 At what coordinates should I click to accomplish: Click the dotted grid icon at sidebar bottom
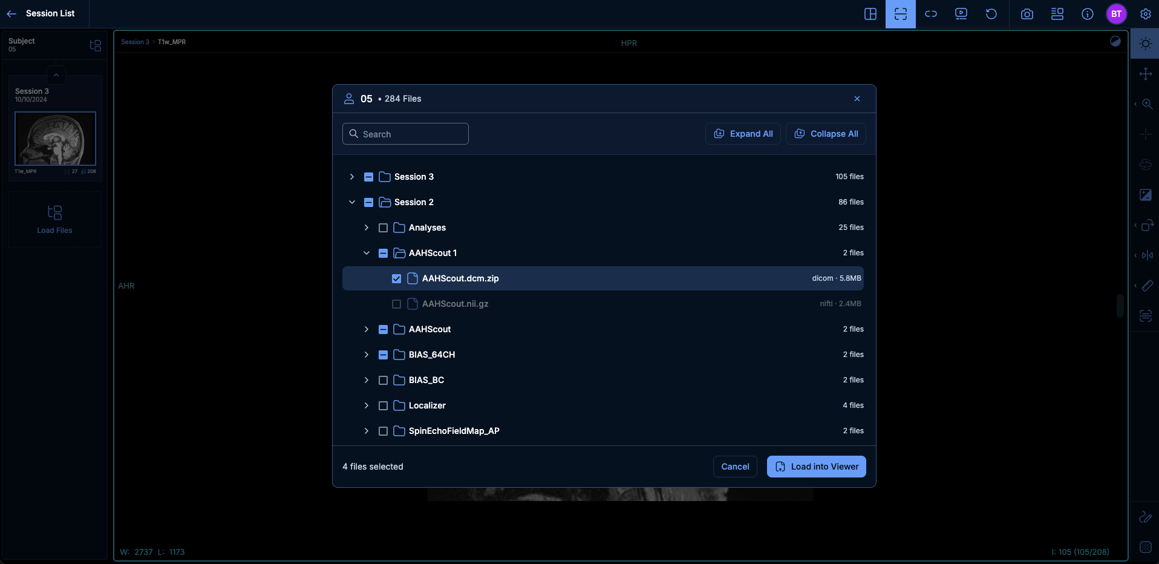pos(1146,547)
